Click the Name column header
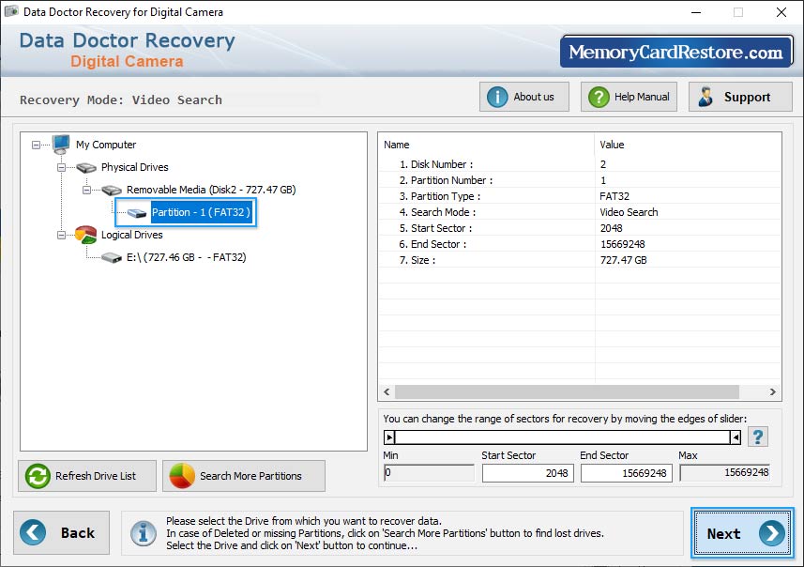The image size is (804, 567). point(486,145)
